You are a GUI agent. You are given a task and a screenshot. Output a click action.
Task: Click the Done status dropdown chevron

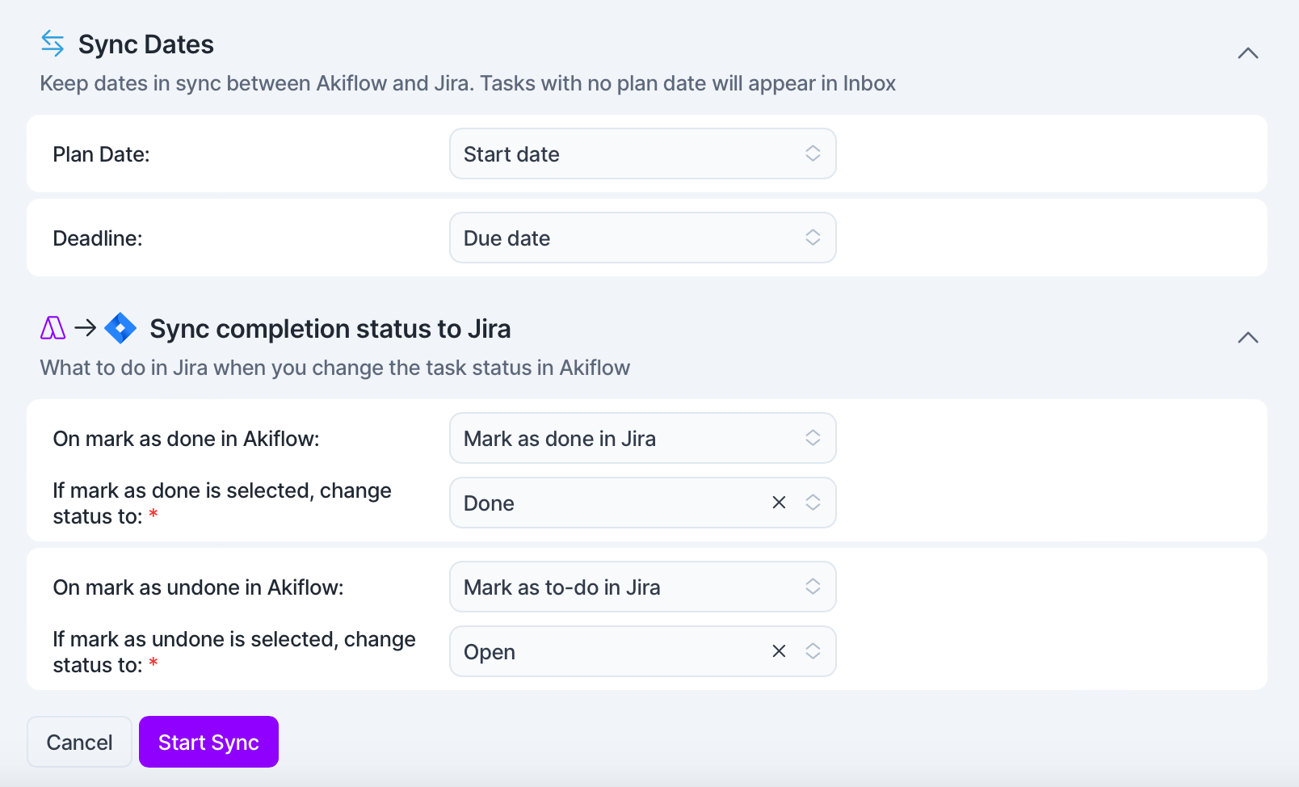click(x=813, y=503)
